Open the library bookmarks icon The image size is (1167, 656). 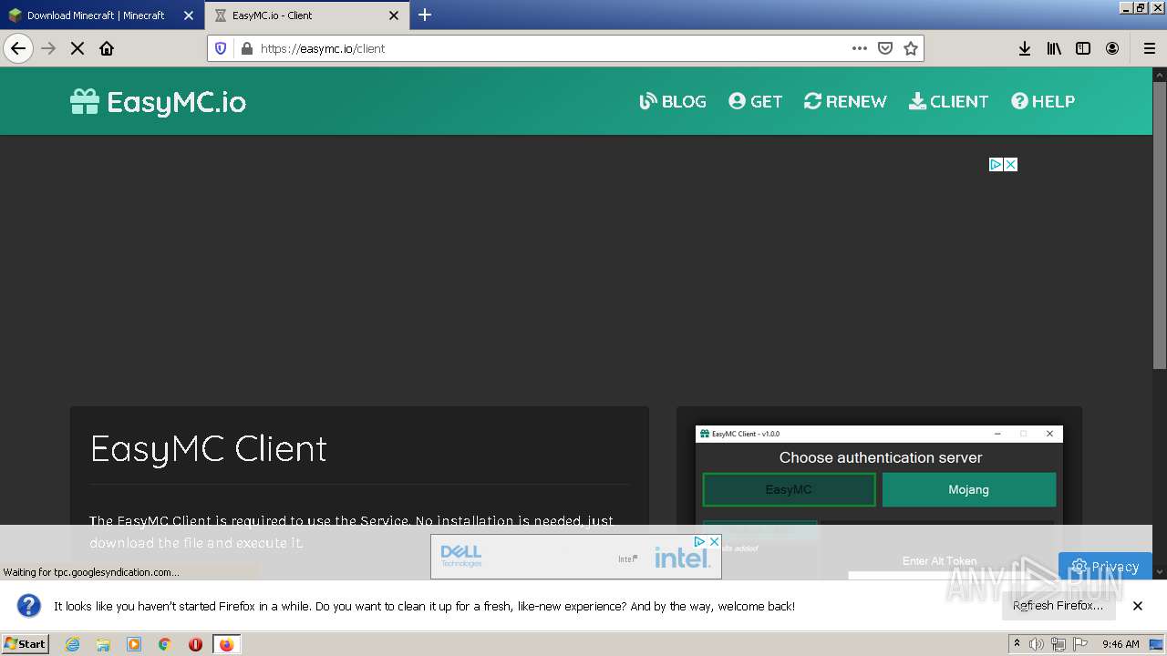point(1054,48)
